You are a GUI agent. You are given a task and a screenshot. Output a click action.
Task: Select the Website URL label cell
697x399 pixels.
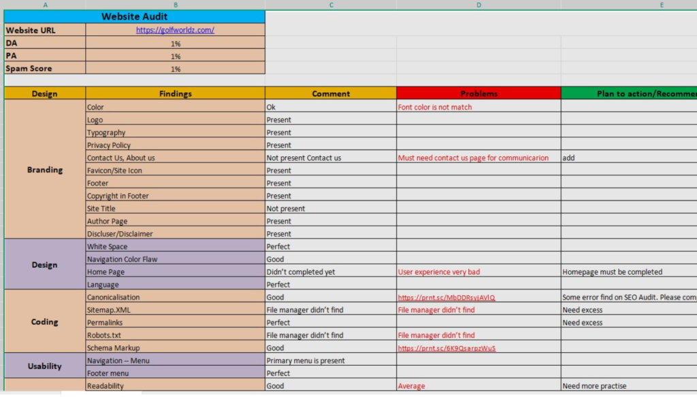click(45, 30)
